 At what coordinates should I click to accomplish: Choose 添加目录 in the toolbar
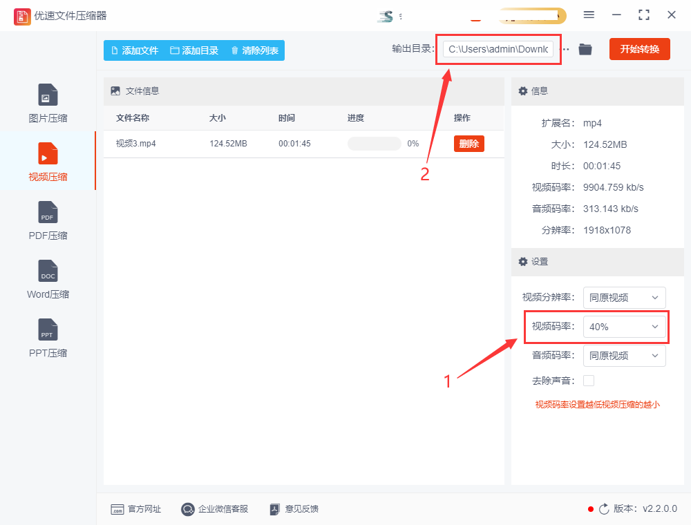point(194,50)
